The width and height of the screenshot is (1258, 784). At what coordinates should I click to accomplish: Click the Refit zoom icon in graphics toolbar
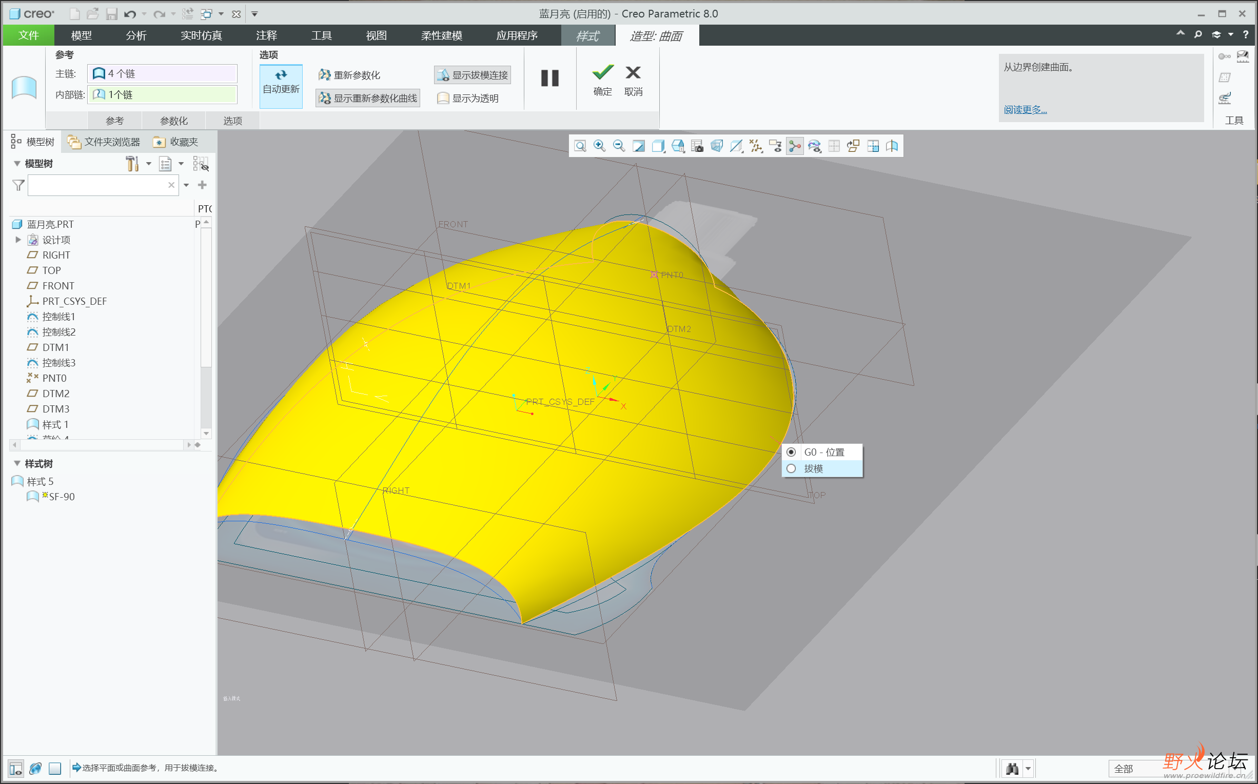[580, 146]
